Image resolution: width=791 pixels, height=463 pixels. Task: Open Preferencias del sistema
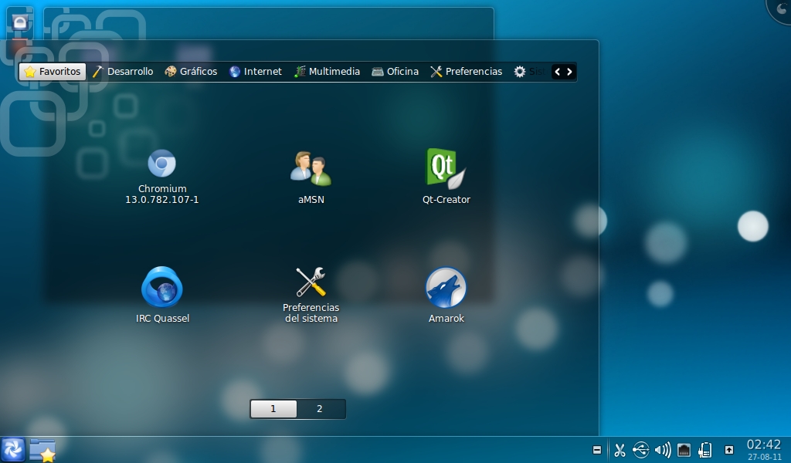(x=311, y=282)
